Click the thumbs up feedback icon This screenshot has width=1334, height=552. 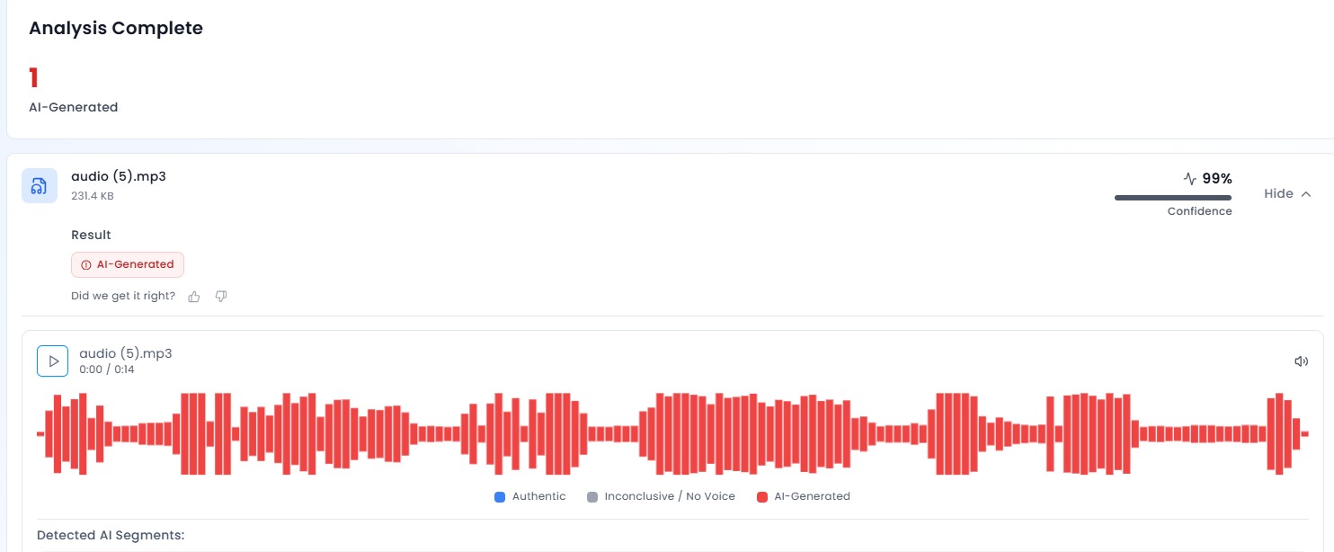pyautogui.click(x=194, y=297)
